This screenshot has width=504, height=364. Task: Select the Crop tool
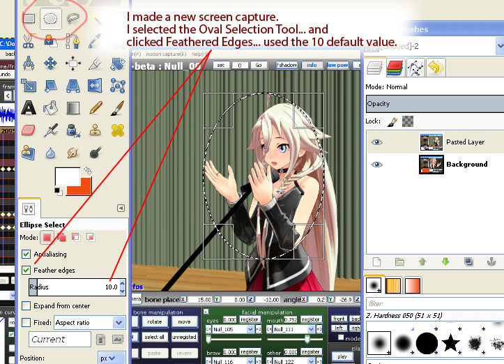tap(95, 63)
